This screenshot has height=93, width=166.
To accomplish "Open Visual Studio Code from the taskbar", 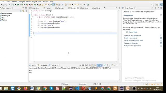I will (77, 88).
